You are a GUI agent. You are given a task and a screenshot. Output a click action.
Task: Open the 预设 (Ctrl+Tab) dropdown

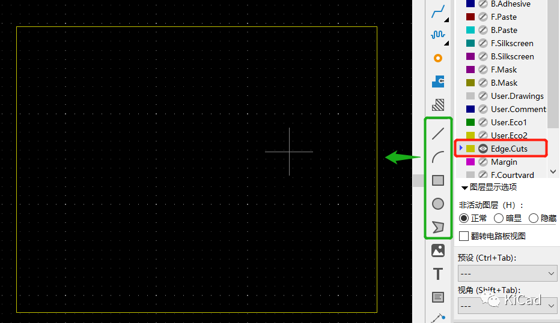coord(507,273)
